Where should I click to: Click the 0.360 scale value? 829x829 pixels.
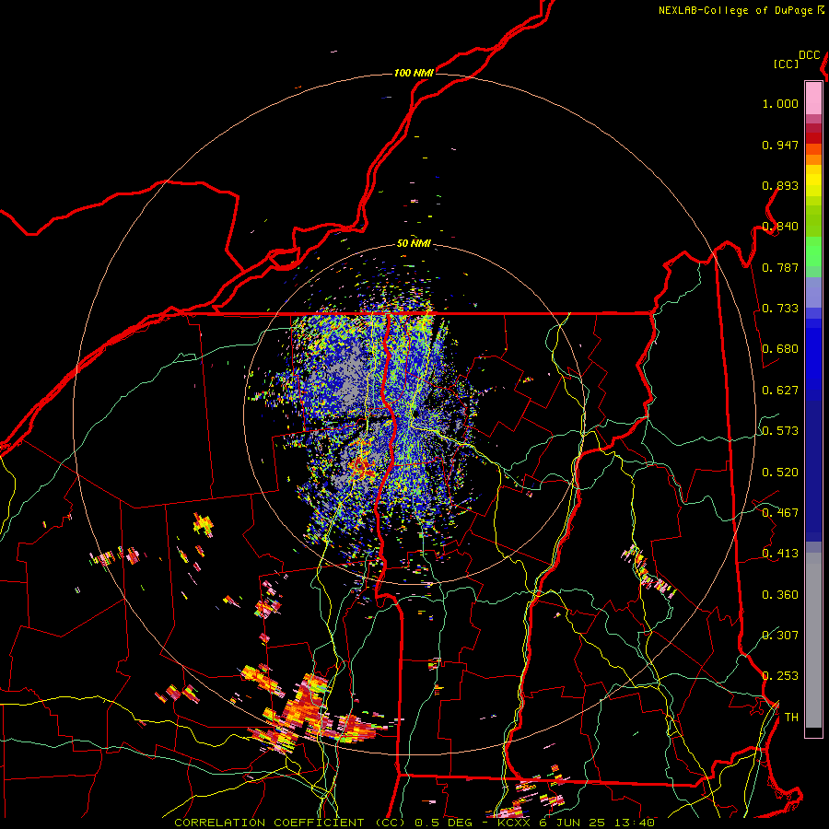pyautogui.click(x=780, y=595)
